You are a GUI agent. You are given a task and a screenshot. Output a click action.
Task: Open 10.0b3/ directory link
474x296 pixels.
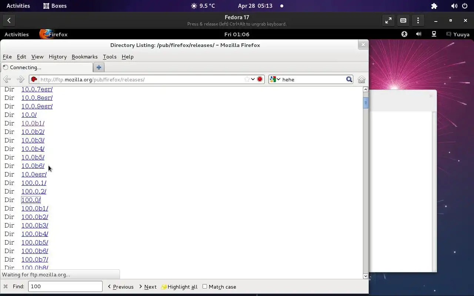(33, 140)
